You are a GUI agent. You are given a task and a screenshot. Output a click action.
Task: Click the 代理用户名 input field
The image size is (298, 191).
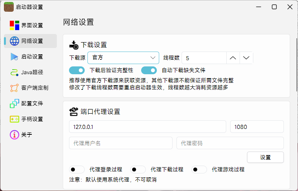[x=120, y=143]
